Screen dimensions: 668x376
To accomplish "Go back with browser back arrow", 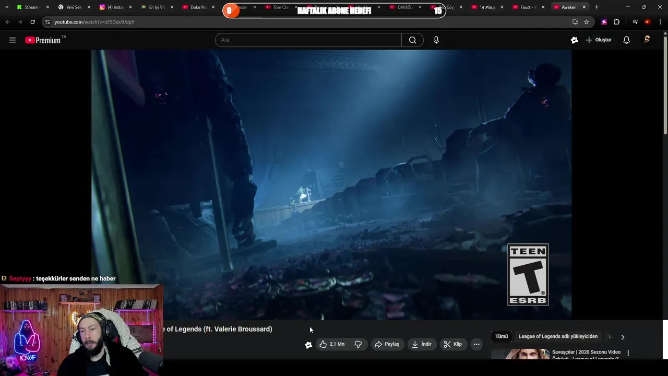I will pyautogui.click(x=7, y=22).
